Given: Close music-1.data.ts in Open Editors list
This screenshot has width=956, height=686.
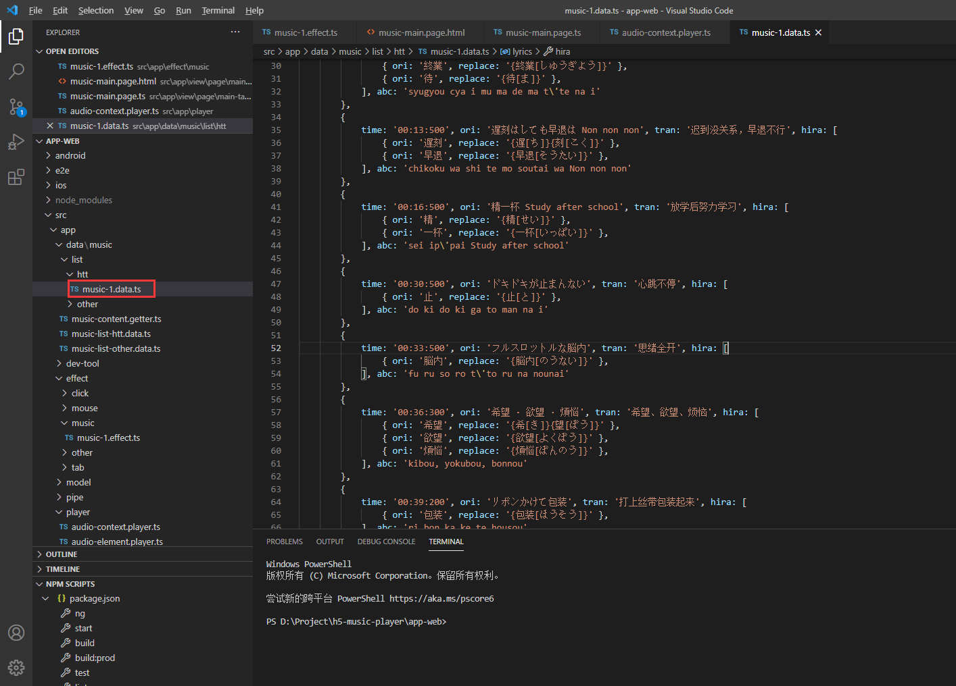Looking at the screenshot, I should click(x=50, y=126).
